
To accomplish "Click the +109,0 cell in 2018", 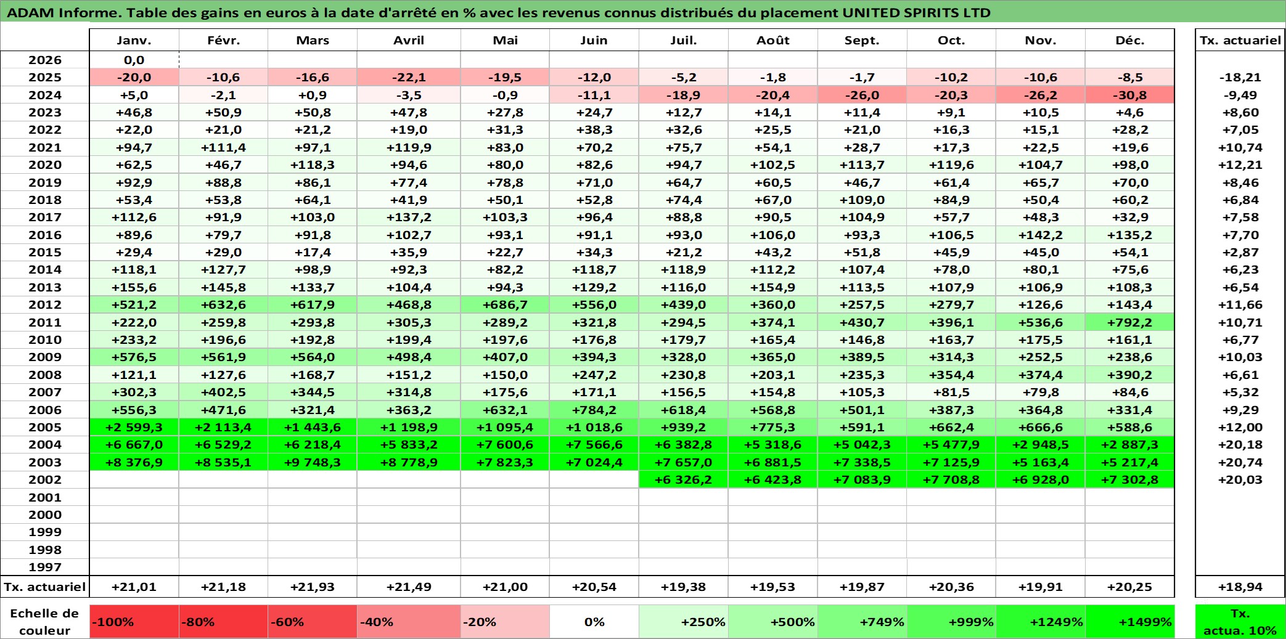I will [x=862, y=200].
